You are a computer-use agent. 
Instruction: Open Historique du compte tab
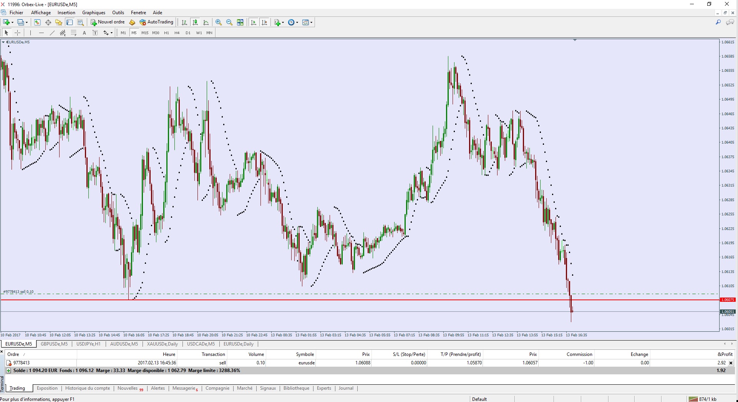point(88,388)
